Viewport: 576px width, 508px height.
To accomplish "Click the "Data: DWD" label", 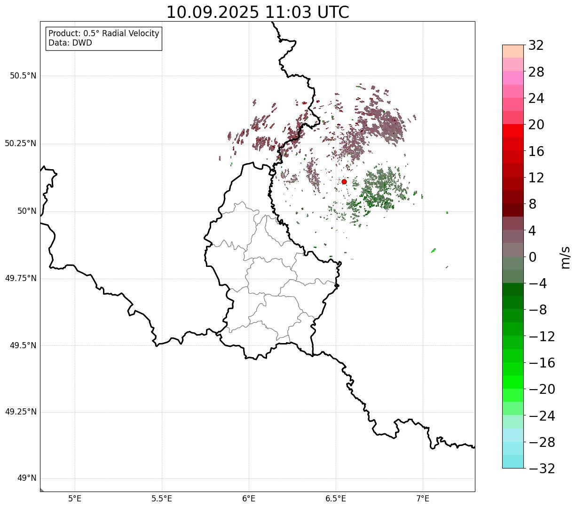I will coord(70,43).
